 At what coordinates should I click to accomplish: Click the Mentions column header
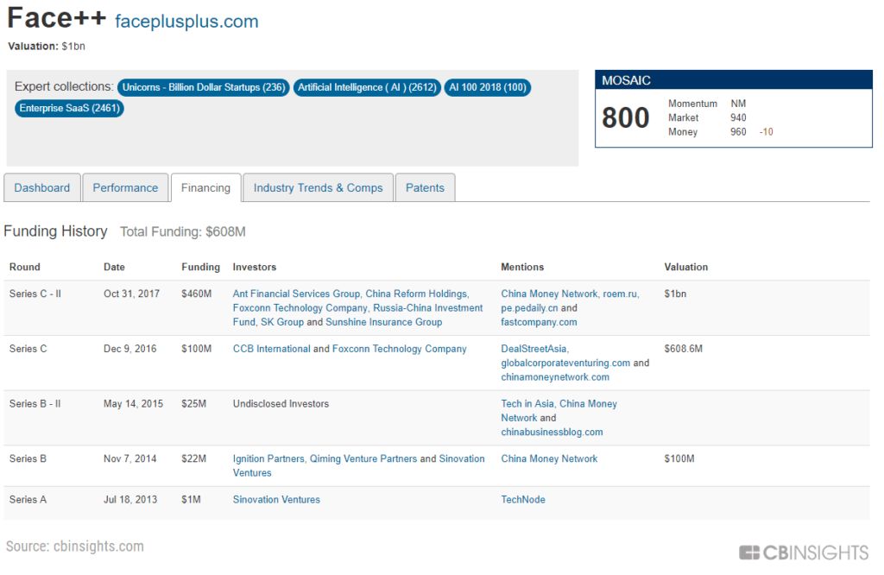point(522,267)
